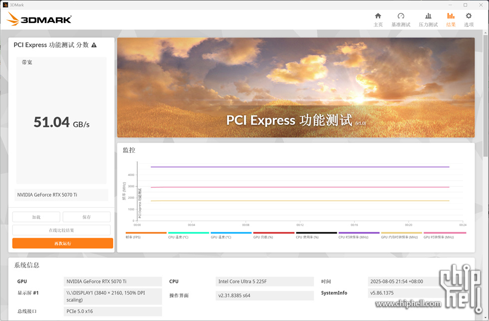Open the Results (结果) chart icon
489x321 pixels.
451,16
